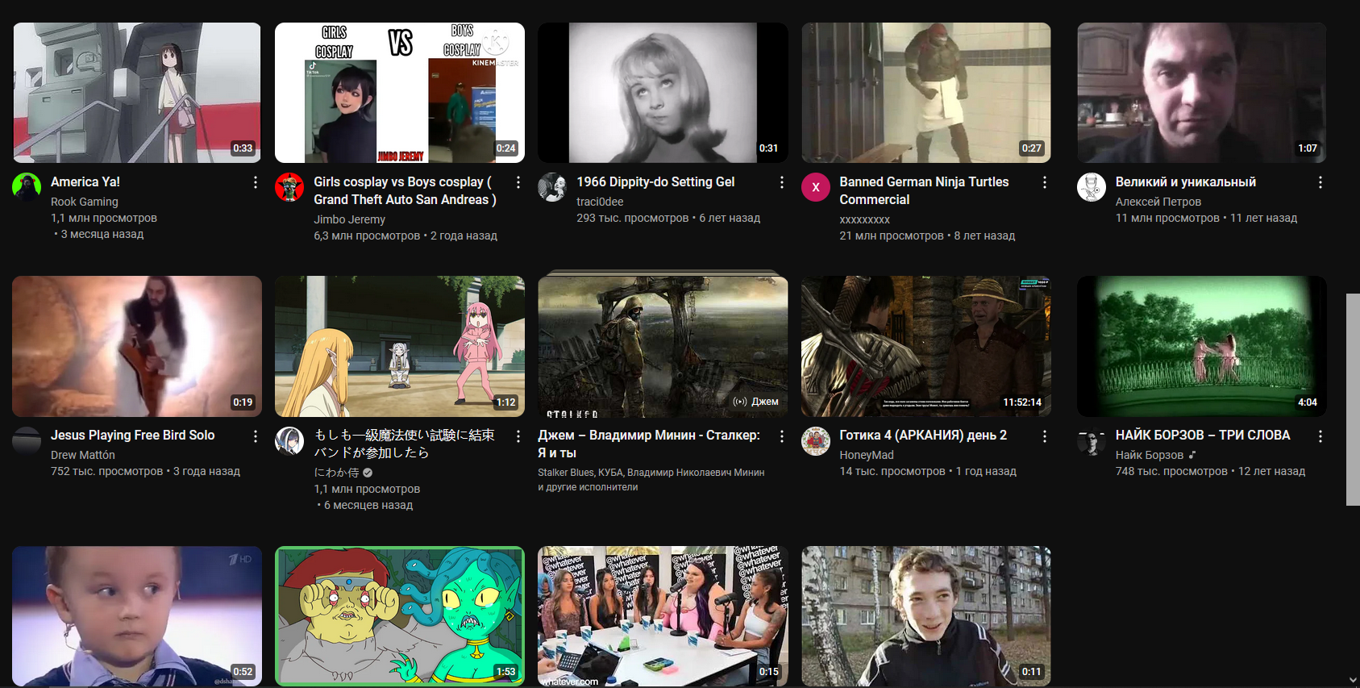Go to Алексей Петров channel name

(x=1158, y=202)
